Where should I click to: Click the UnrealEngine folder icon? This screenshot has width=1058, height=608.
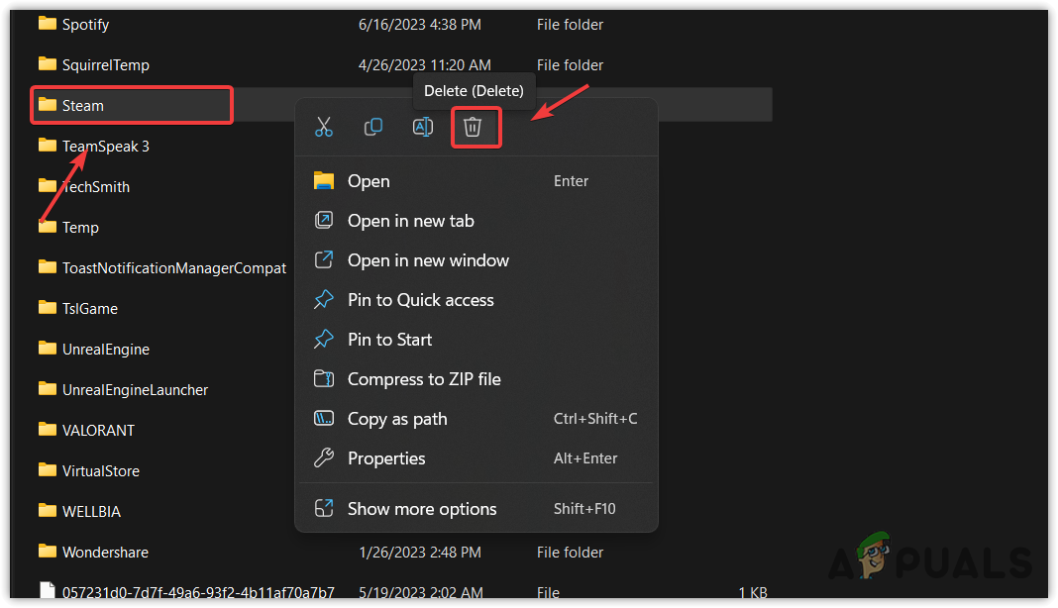(48, 349)
